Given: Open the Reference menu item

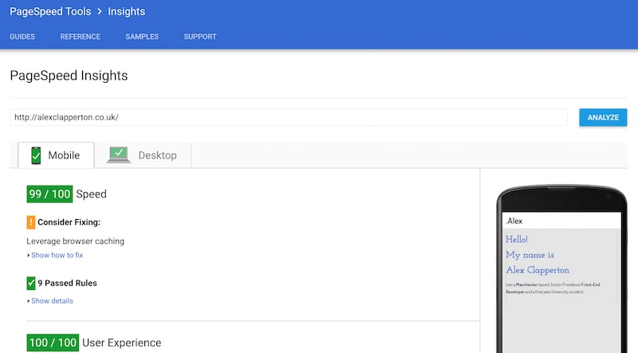Looking at the screenshot, I should pyautogui.click(x=81, y=37).
